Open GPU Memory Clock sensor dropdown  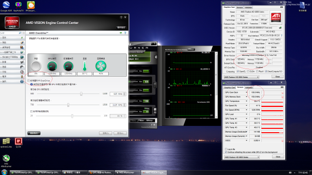pos(246,97)
